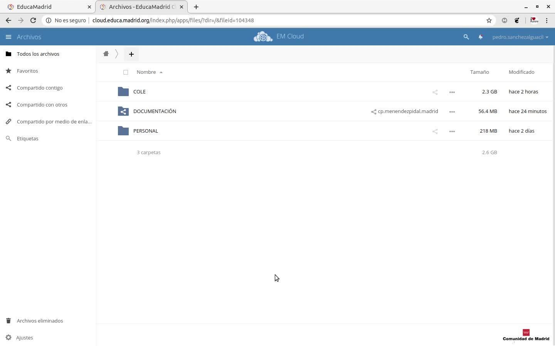
Task: Go back in browser history
Action: [x=8, y=20]
